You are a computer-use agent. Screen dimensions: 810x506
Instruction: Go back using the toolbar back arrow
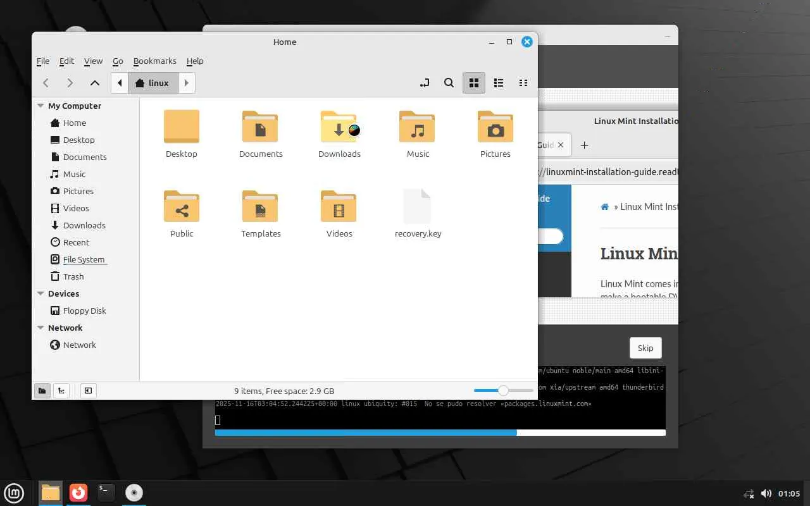point(46,83)
